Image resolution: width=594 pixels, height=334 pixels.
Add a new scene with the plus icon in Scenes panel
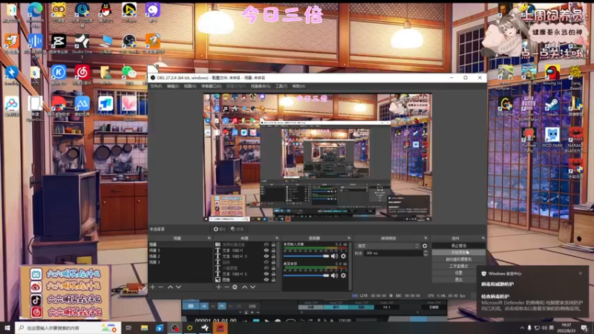pyautogui.click(x=153, y=287)
